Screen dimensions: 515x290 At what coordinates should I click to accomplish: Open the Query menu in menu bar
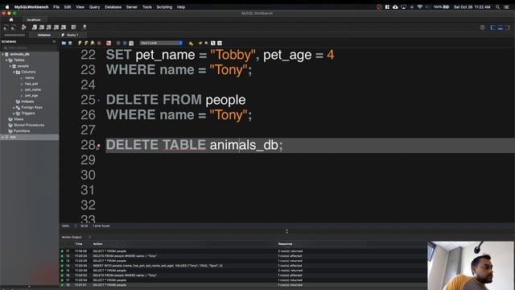pyautogui.click(x=94, y=7)
